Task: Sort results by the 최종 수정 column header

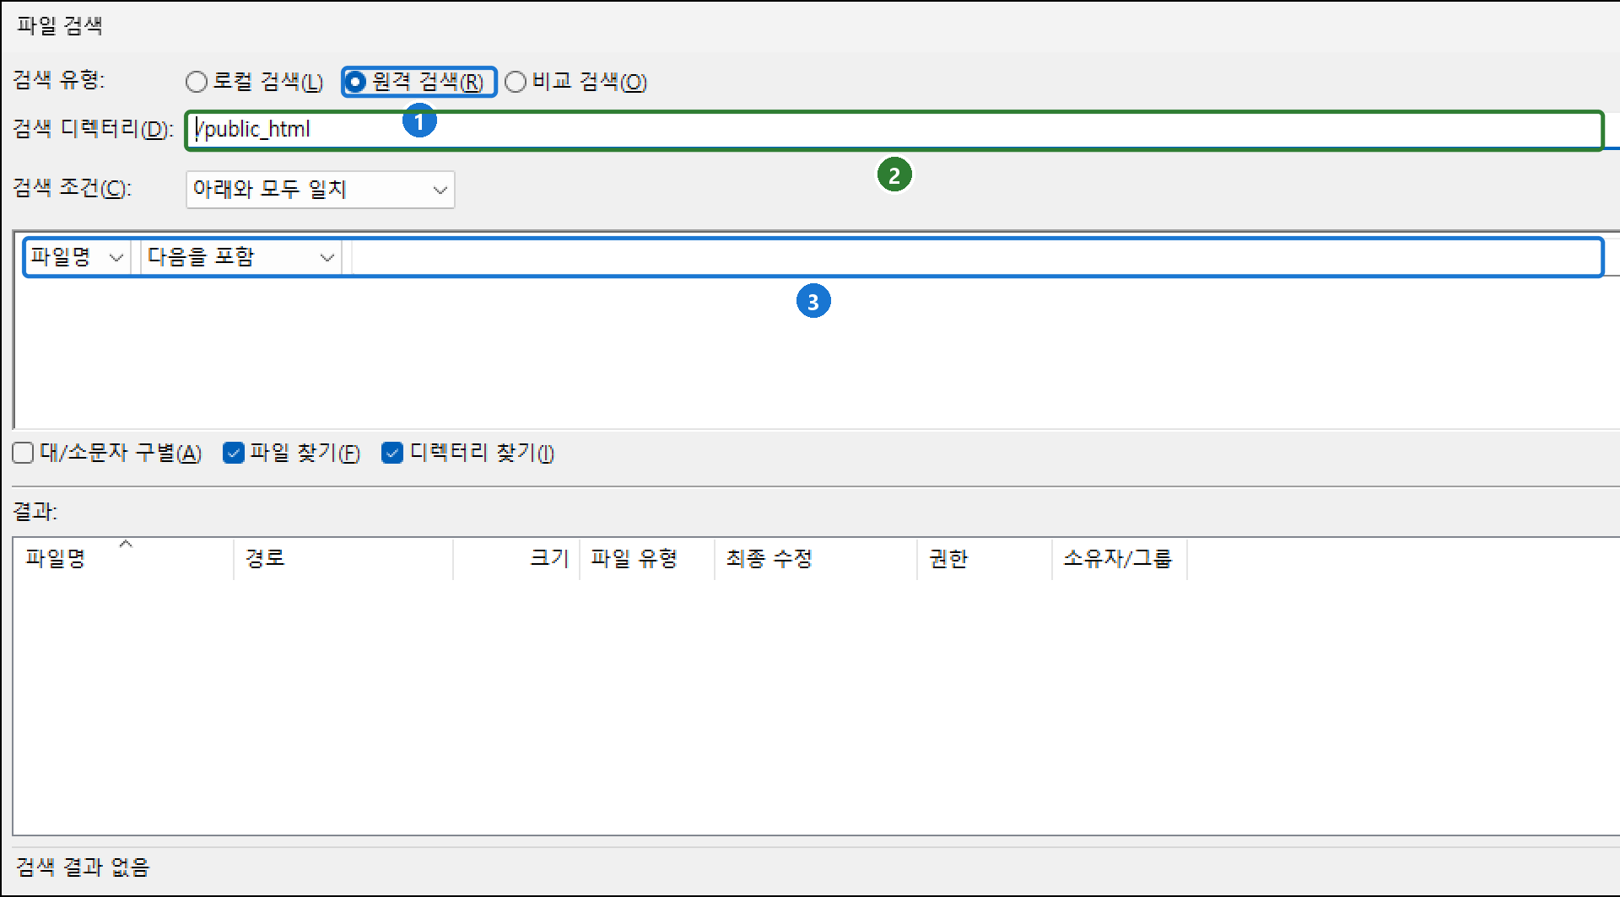Action: pos(816,559)
